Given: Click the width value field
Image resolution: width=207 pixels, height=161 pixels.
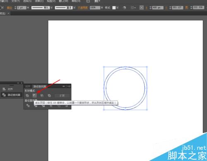Looking at the screenshot, I should [199, 7].
